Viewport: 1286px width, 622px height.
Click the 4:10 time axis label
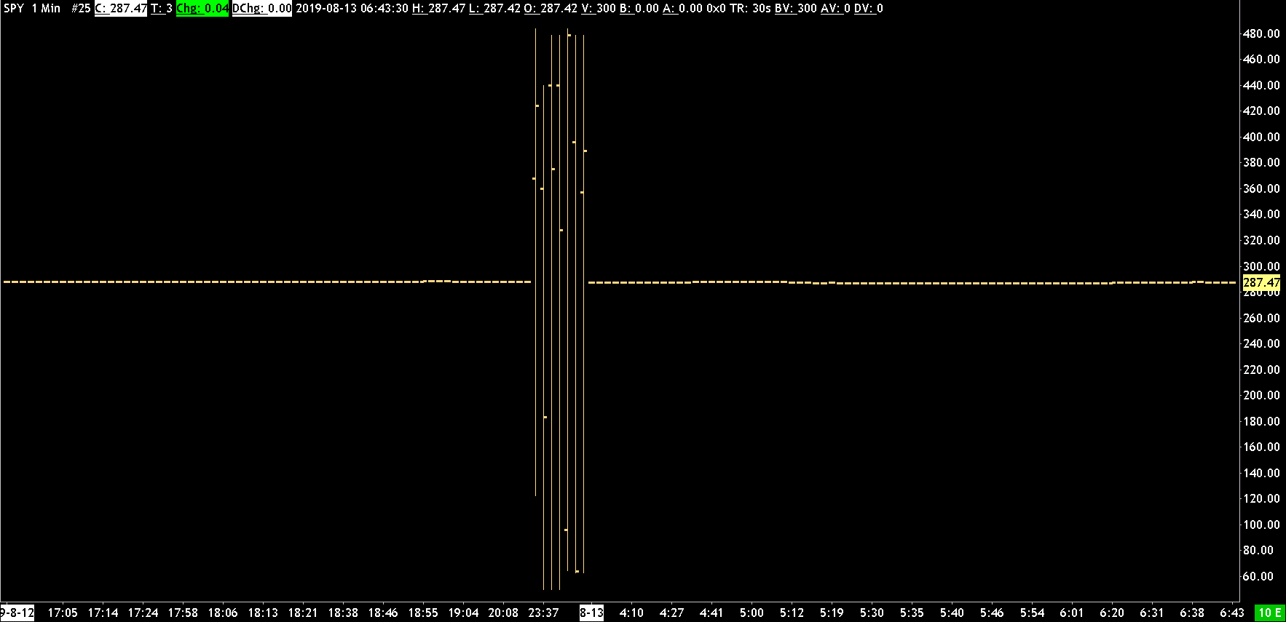(x=631, y=613)
